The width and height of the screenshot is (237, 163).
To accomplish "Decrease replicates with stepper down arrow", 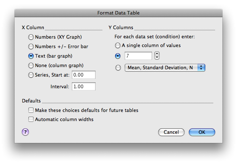I will [157, 58].
